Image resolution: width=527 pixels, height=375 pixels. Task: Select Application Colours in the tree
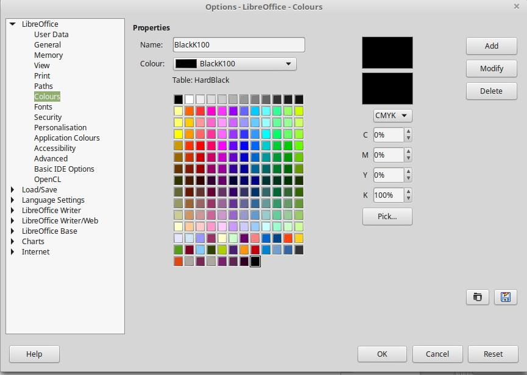tap(67, 138)
